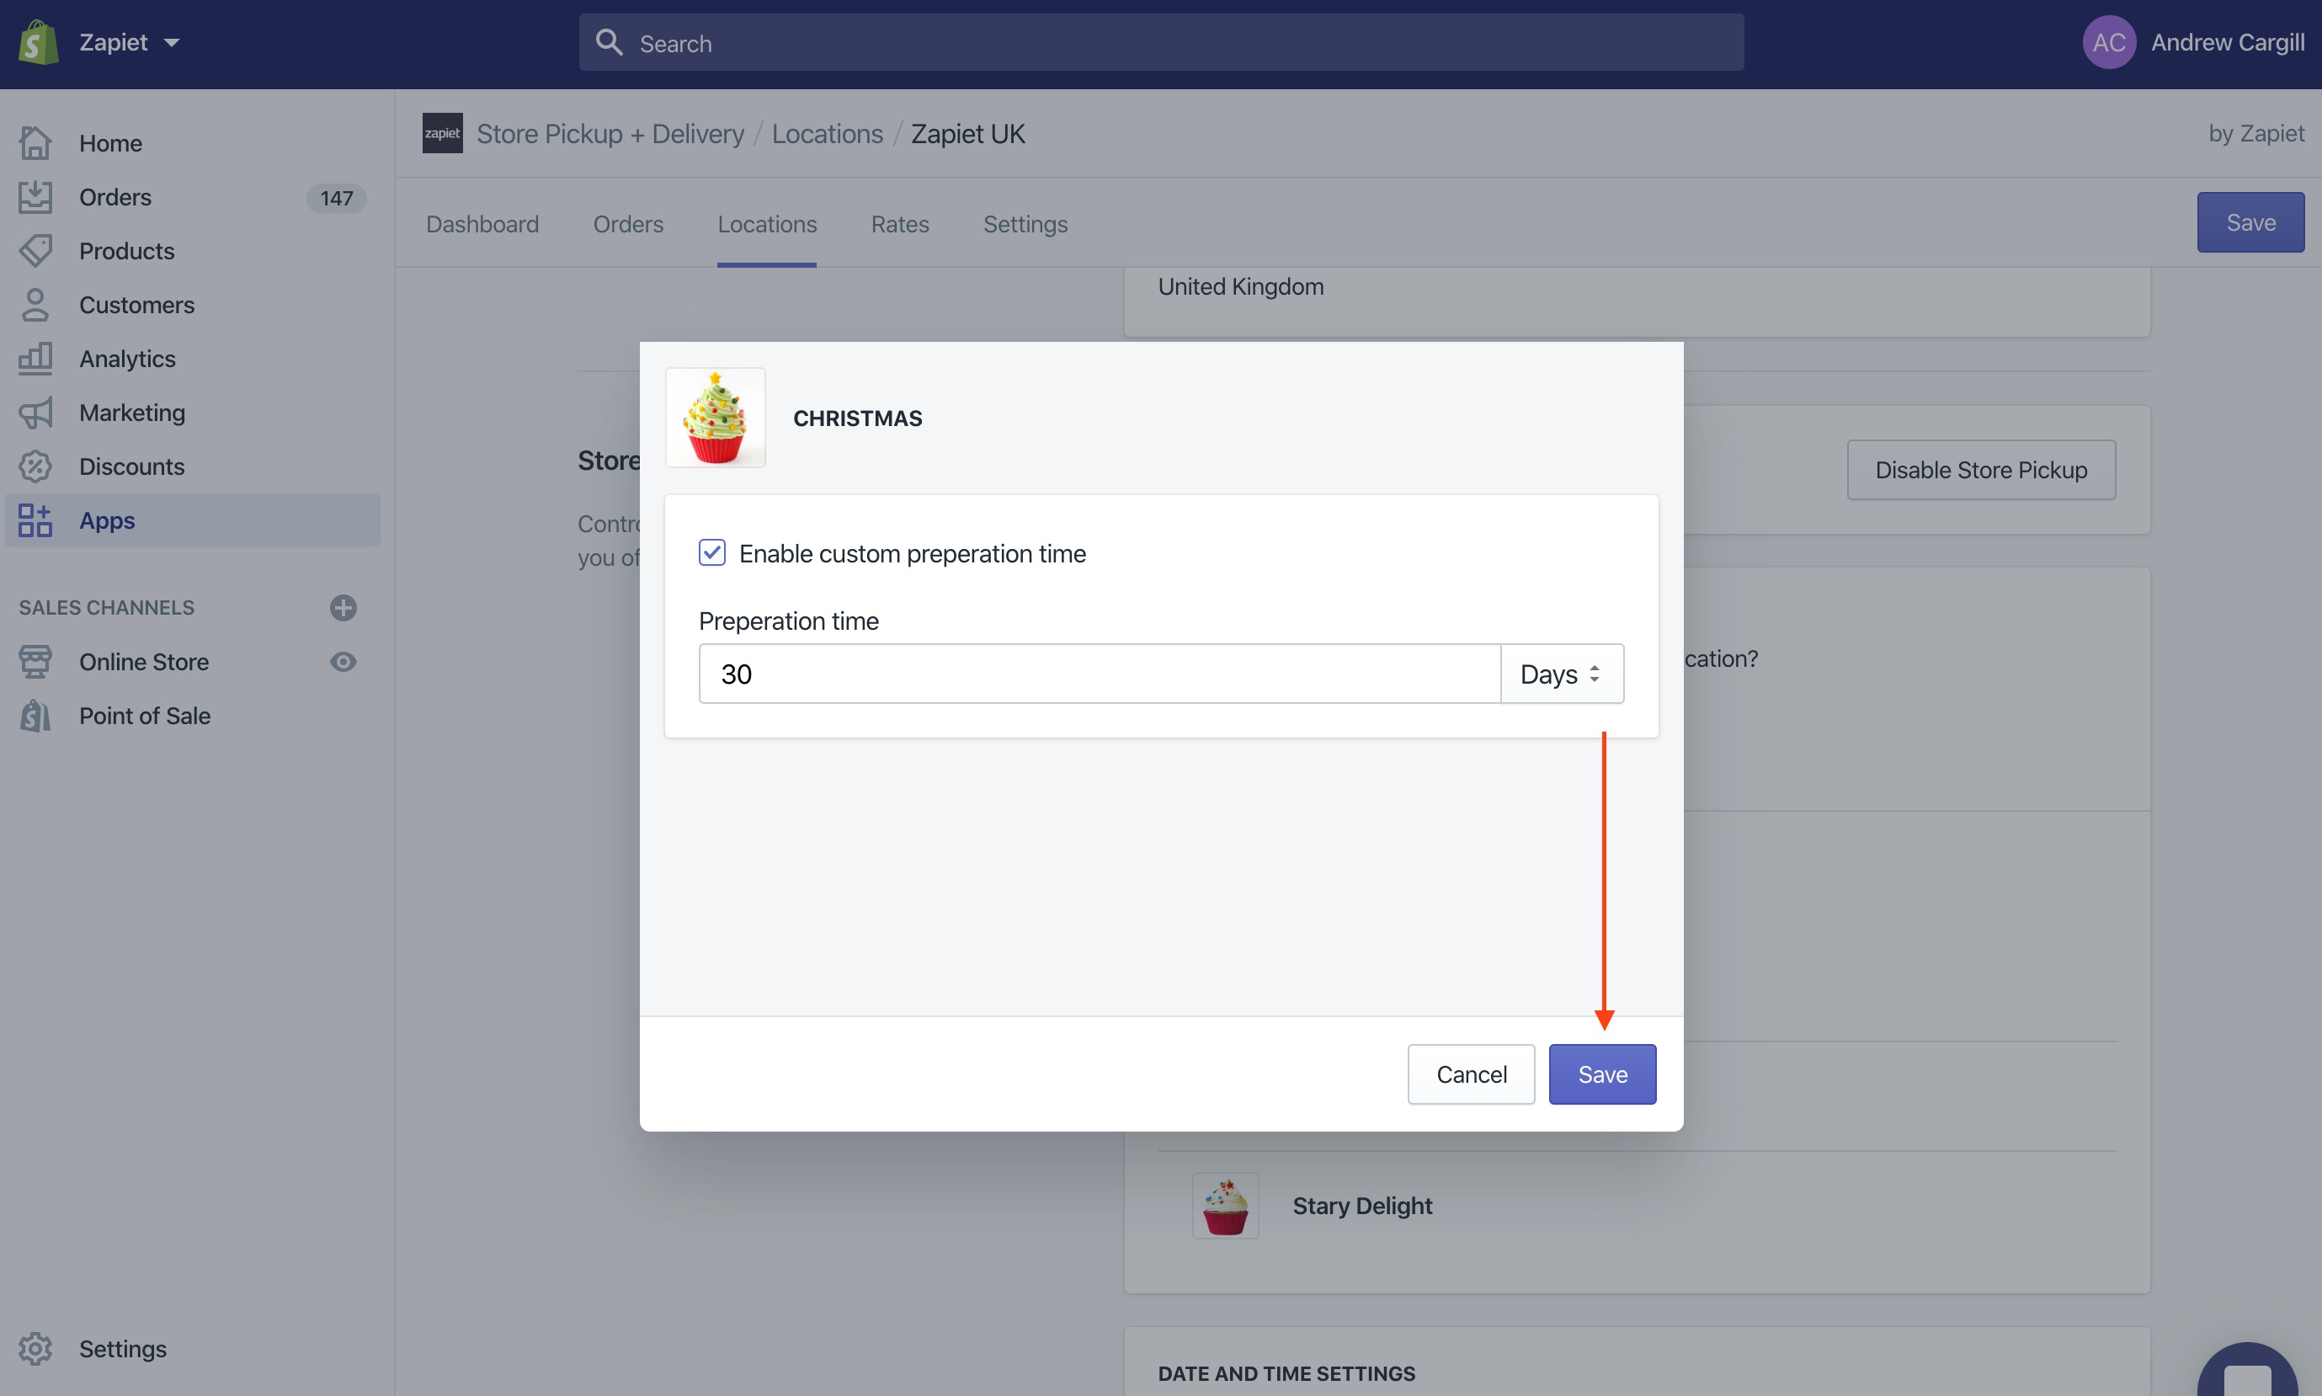Click the DATE AND TIME SETTINGS heading
Screen dimensions: 2322x1396
(1286, 1373)
